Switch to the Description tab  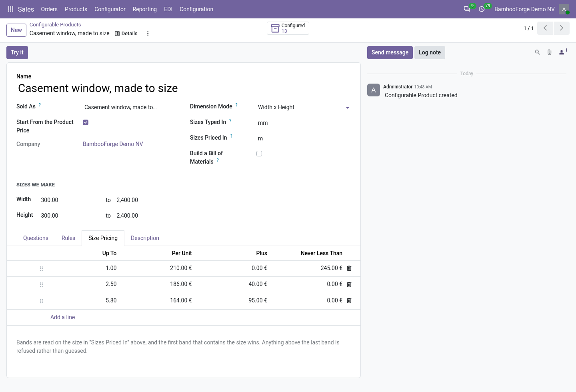145,238
